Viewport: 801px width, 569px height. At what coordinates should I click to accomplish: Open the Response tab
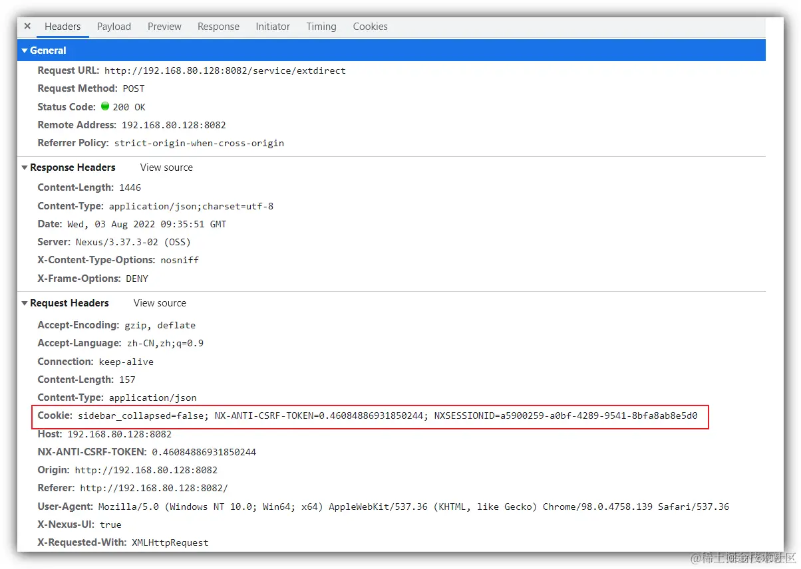218,27
